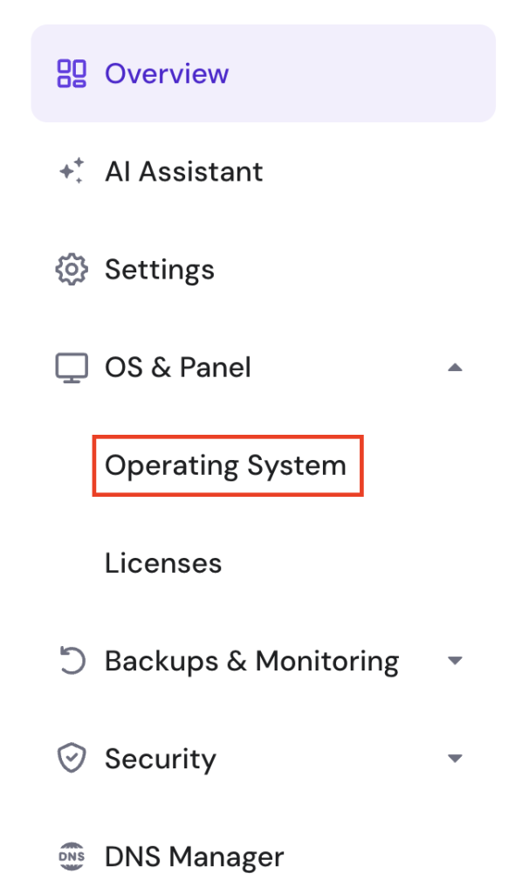Click the highlighted Overview row background

click(262, 73)
